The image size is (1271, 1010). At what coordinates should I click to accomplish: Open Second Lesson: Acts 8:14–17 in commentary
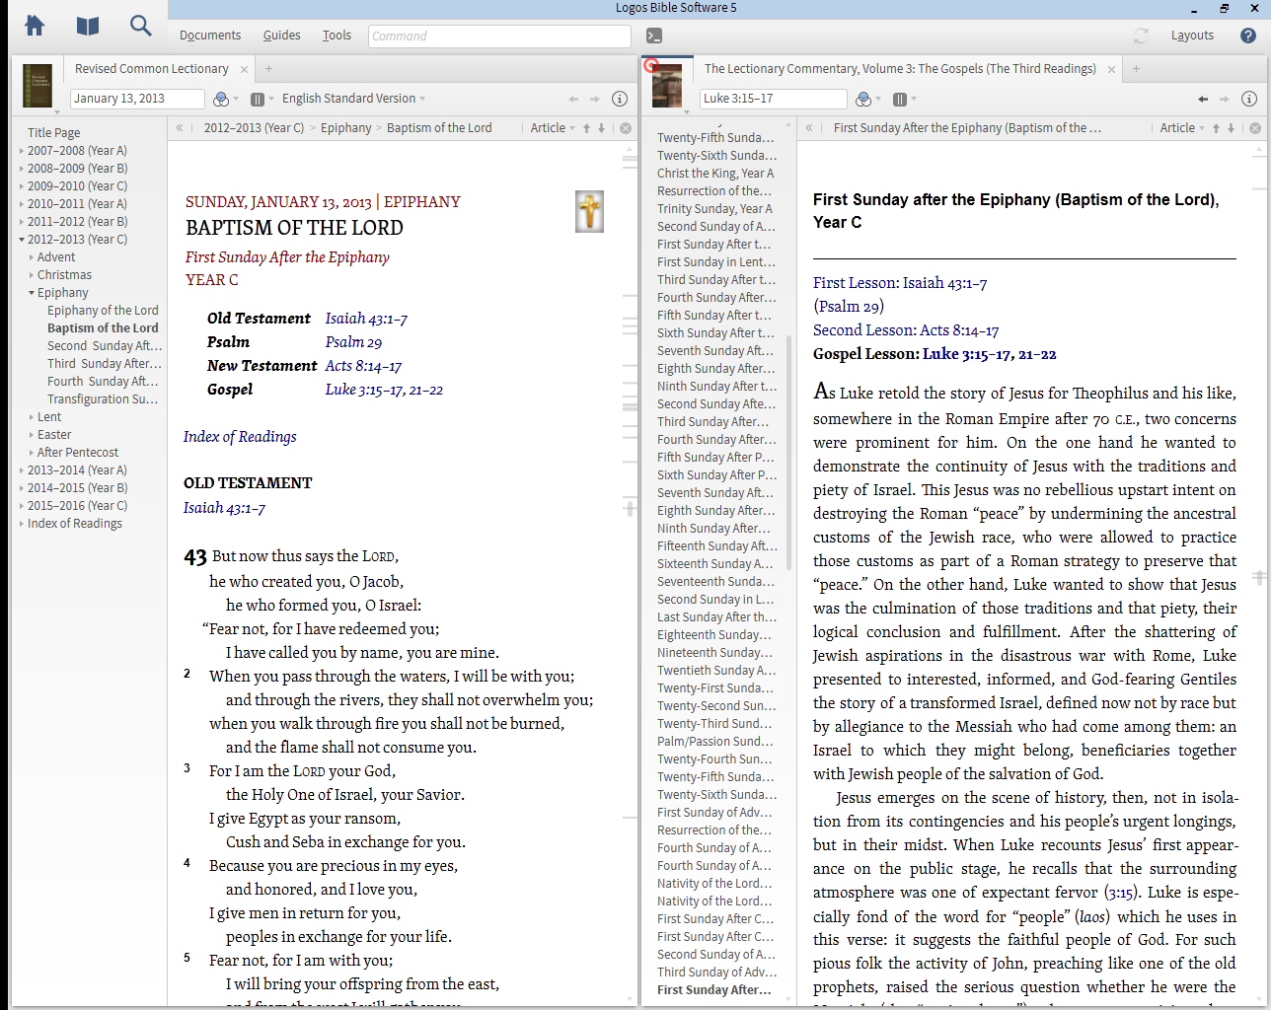point(906,330)
